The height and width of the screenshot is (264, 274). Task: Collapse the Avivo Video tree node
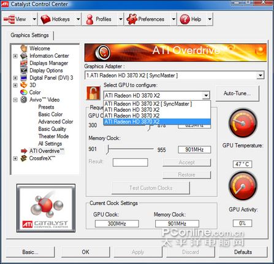(x=15, y=100)
